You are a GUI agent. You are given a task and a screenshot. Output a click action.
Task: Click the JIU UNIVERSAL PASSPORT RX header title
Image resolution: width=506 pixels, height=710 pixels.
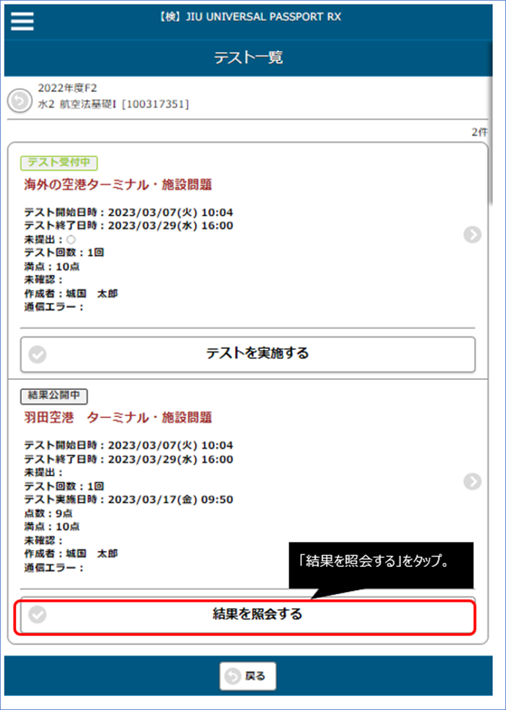click(x=248, y=18)
